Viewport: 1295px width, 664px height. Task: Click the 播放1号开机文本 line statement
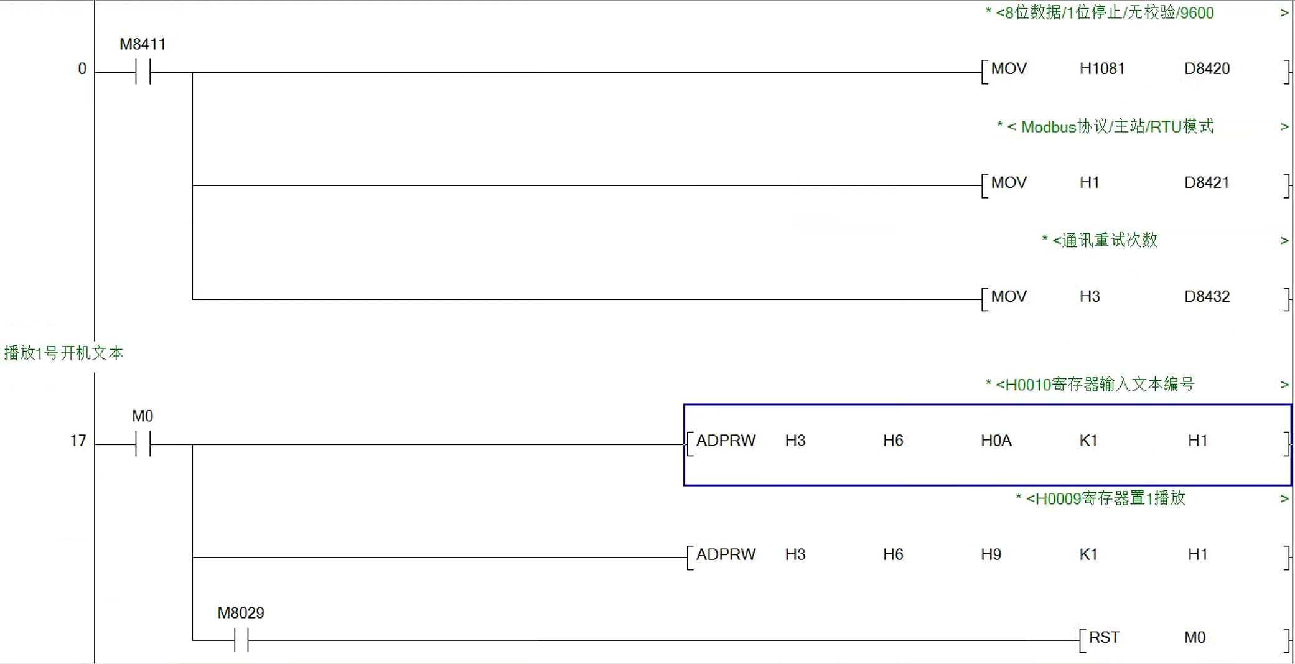click(x=64, y=353)
